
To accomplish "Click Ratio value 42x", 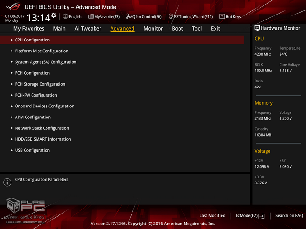I will point(258,87).
